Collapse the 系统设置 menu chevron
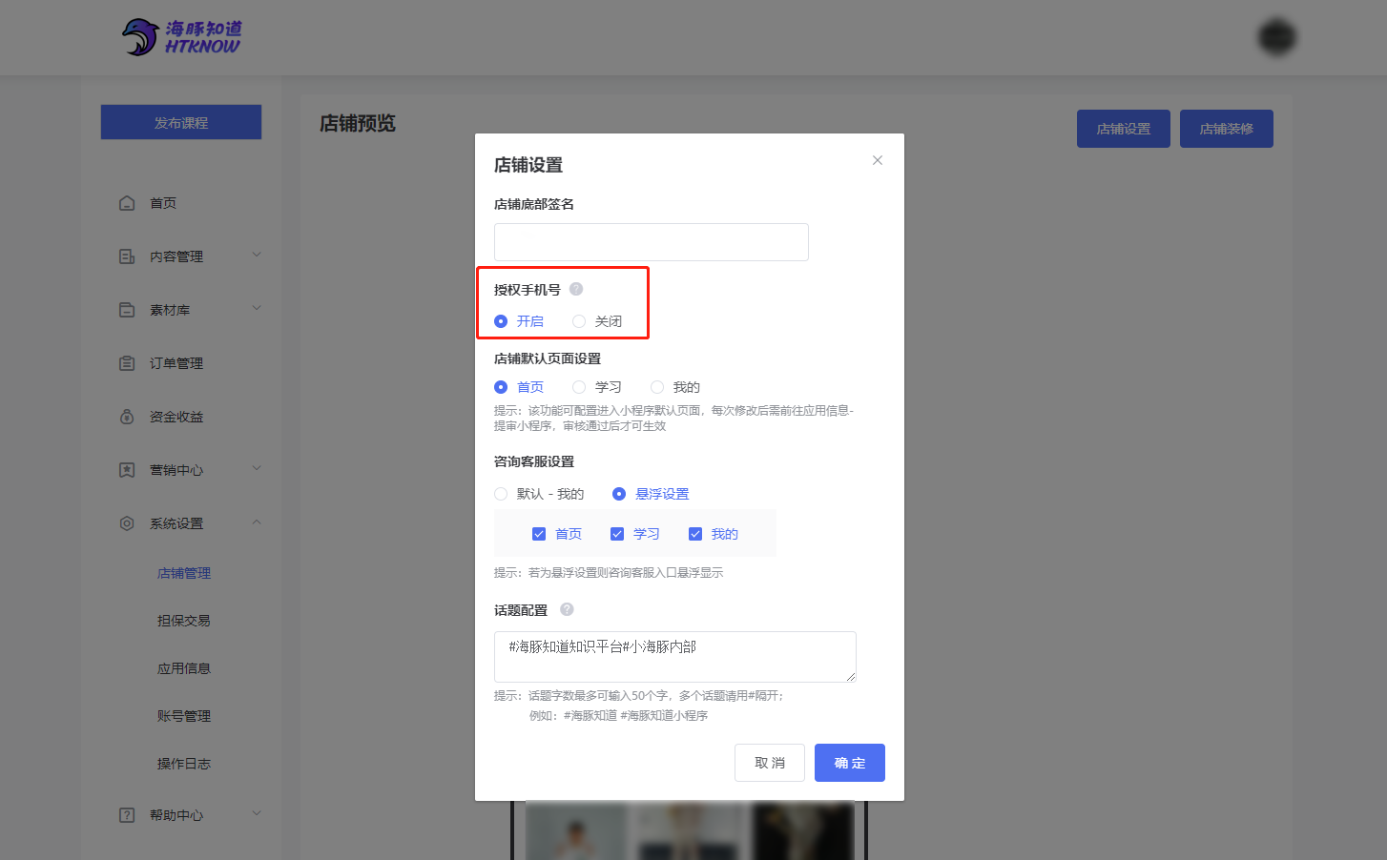This screenshot has height=860, width=1387. click(257, 522)
